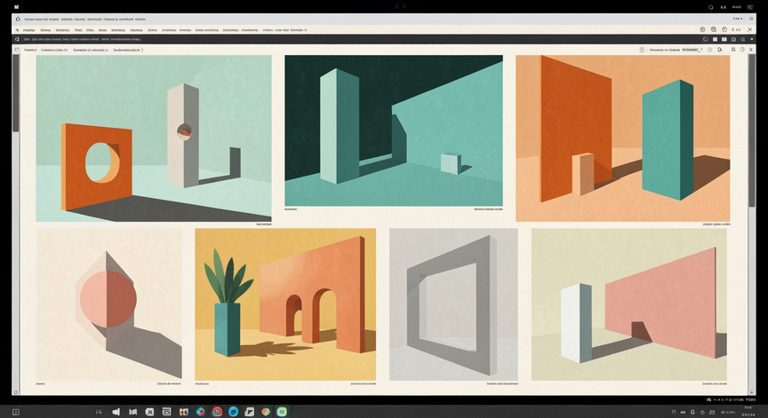Open the pink circle hexagon artwork
Screen dimensions: 768x418
tap(108, 304)
